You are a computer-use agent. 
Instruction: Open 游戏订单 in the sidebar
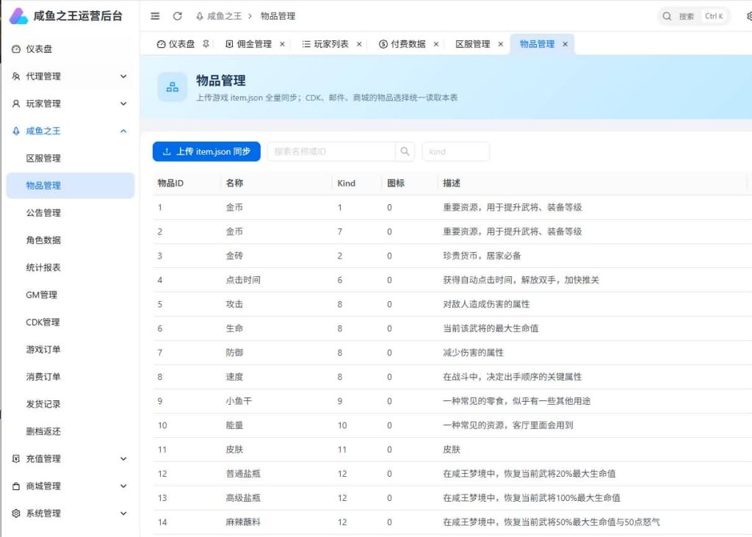[70, 350]
